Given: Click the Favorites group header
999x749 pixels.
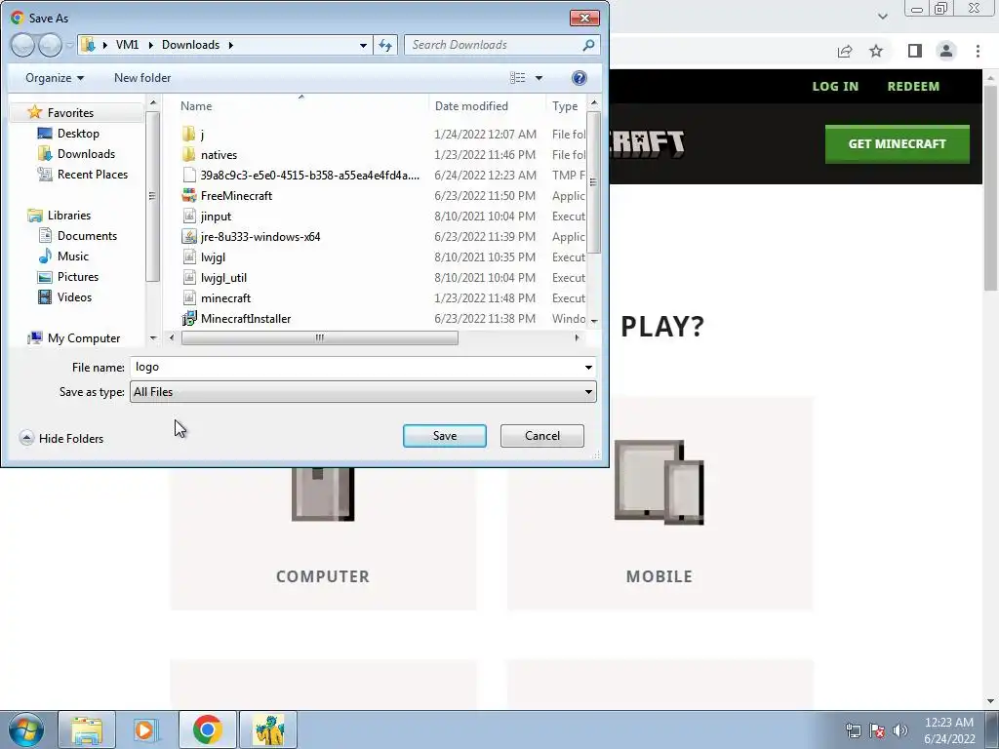Looking at the screenshot, I should point(70,113).
